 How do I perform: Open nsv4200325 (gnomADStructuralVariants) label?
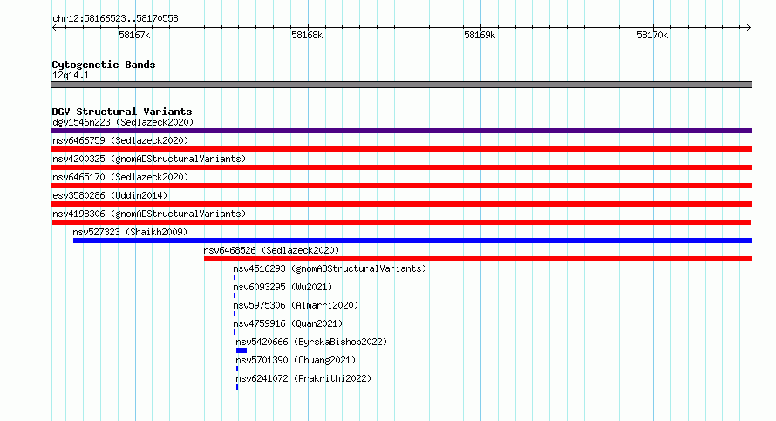149,159
